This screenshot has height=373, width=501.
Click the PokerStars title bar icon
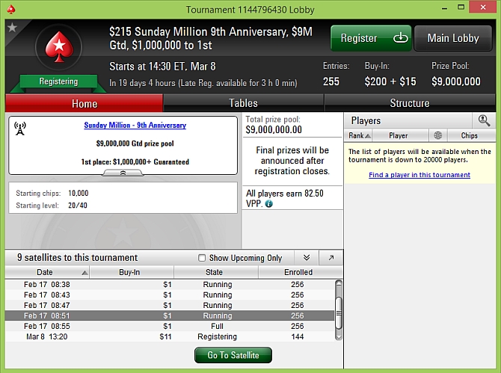(x=11, y=10)
